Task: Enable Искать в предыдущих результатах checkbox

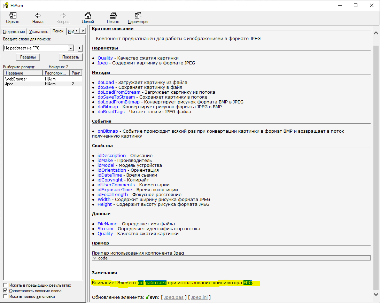Action: (5, 285)
